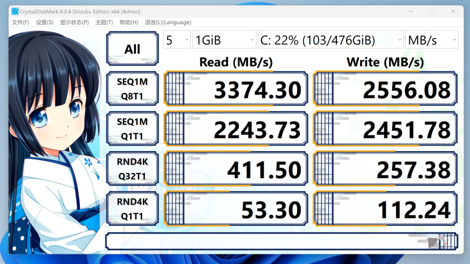Open the test count dropdown showing 5
The width and height of the screenshot is (470, 264).
177,40
